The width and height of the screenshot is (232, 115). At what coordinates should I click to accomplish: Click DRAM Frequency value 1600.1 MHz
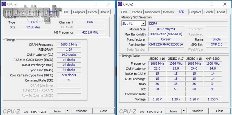pyautogui.click(x=69, y=45)
